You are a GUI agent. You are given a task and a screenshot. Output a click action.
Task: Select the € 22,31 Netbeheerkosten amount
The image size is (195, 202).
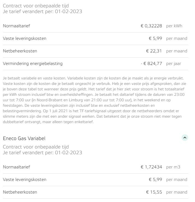point(154,51)
